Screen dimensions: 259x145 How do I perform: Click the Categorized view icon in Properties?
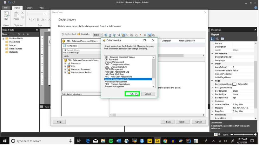[x=213, y=39]
